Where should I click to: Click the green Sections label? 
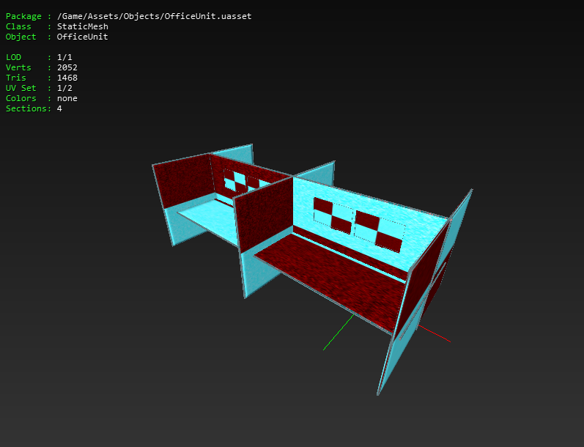(x=26, y=108)
